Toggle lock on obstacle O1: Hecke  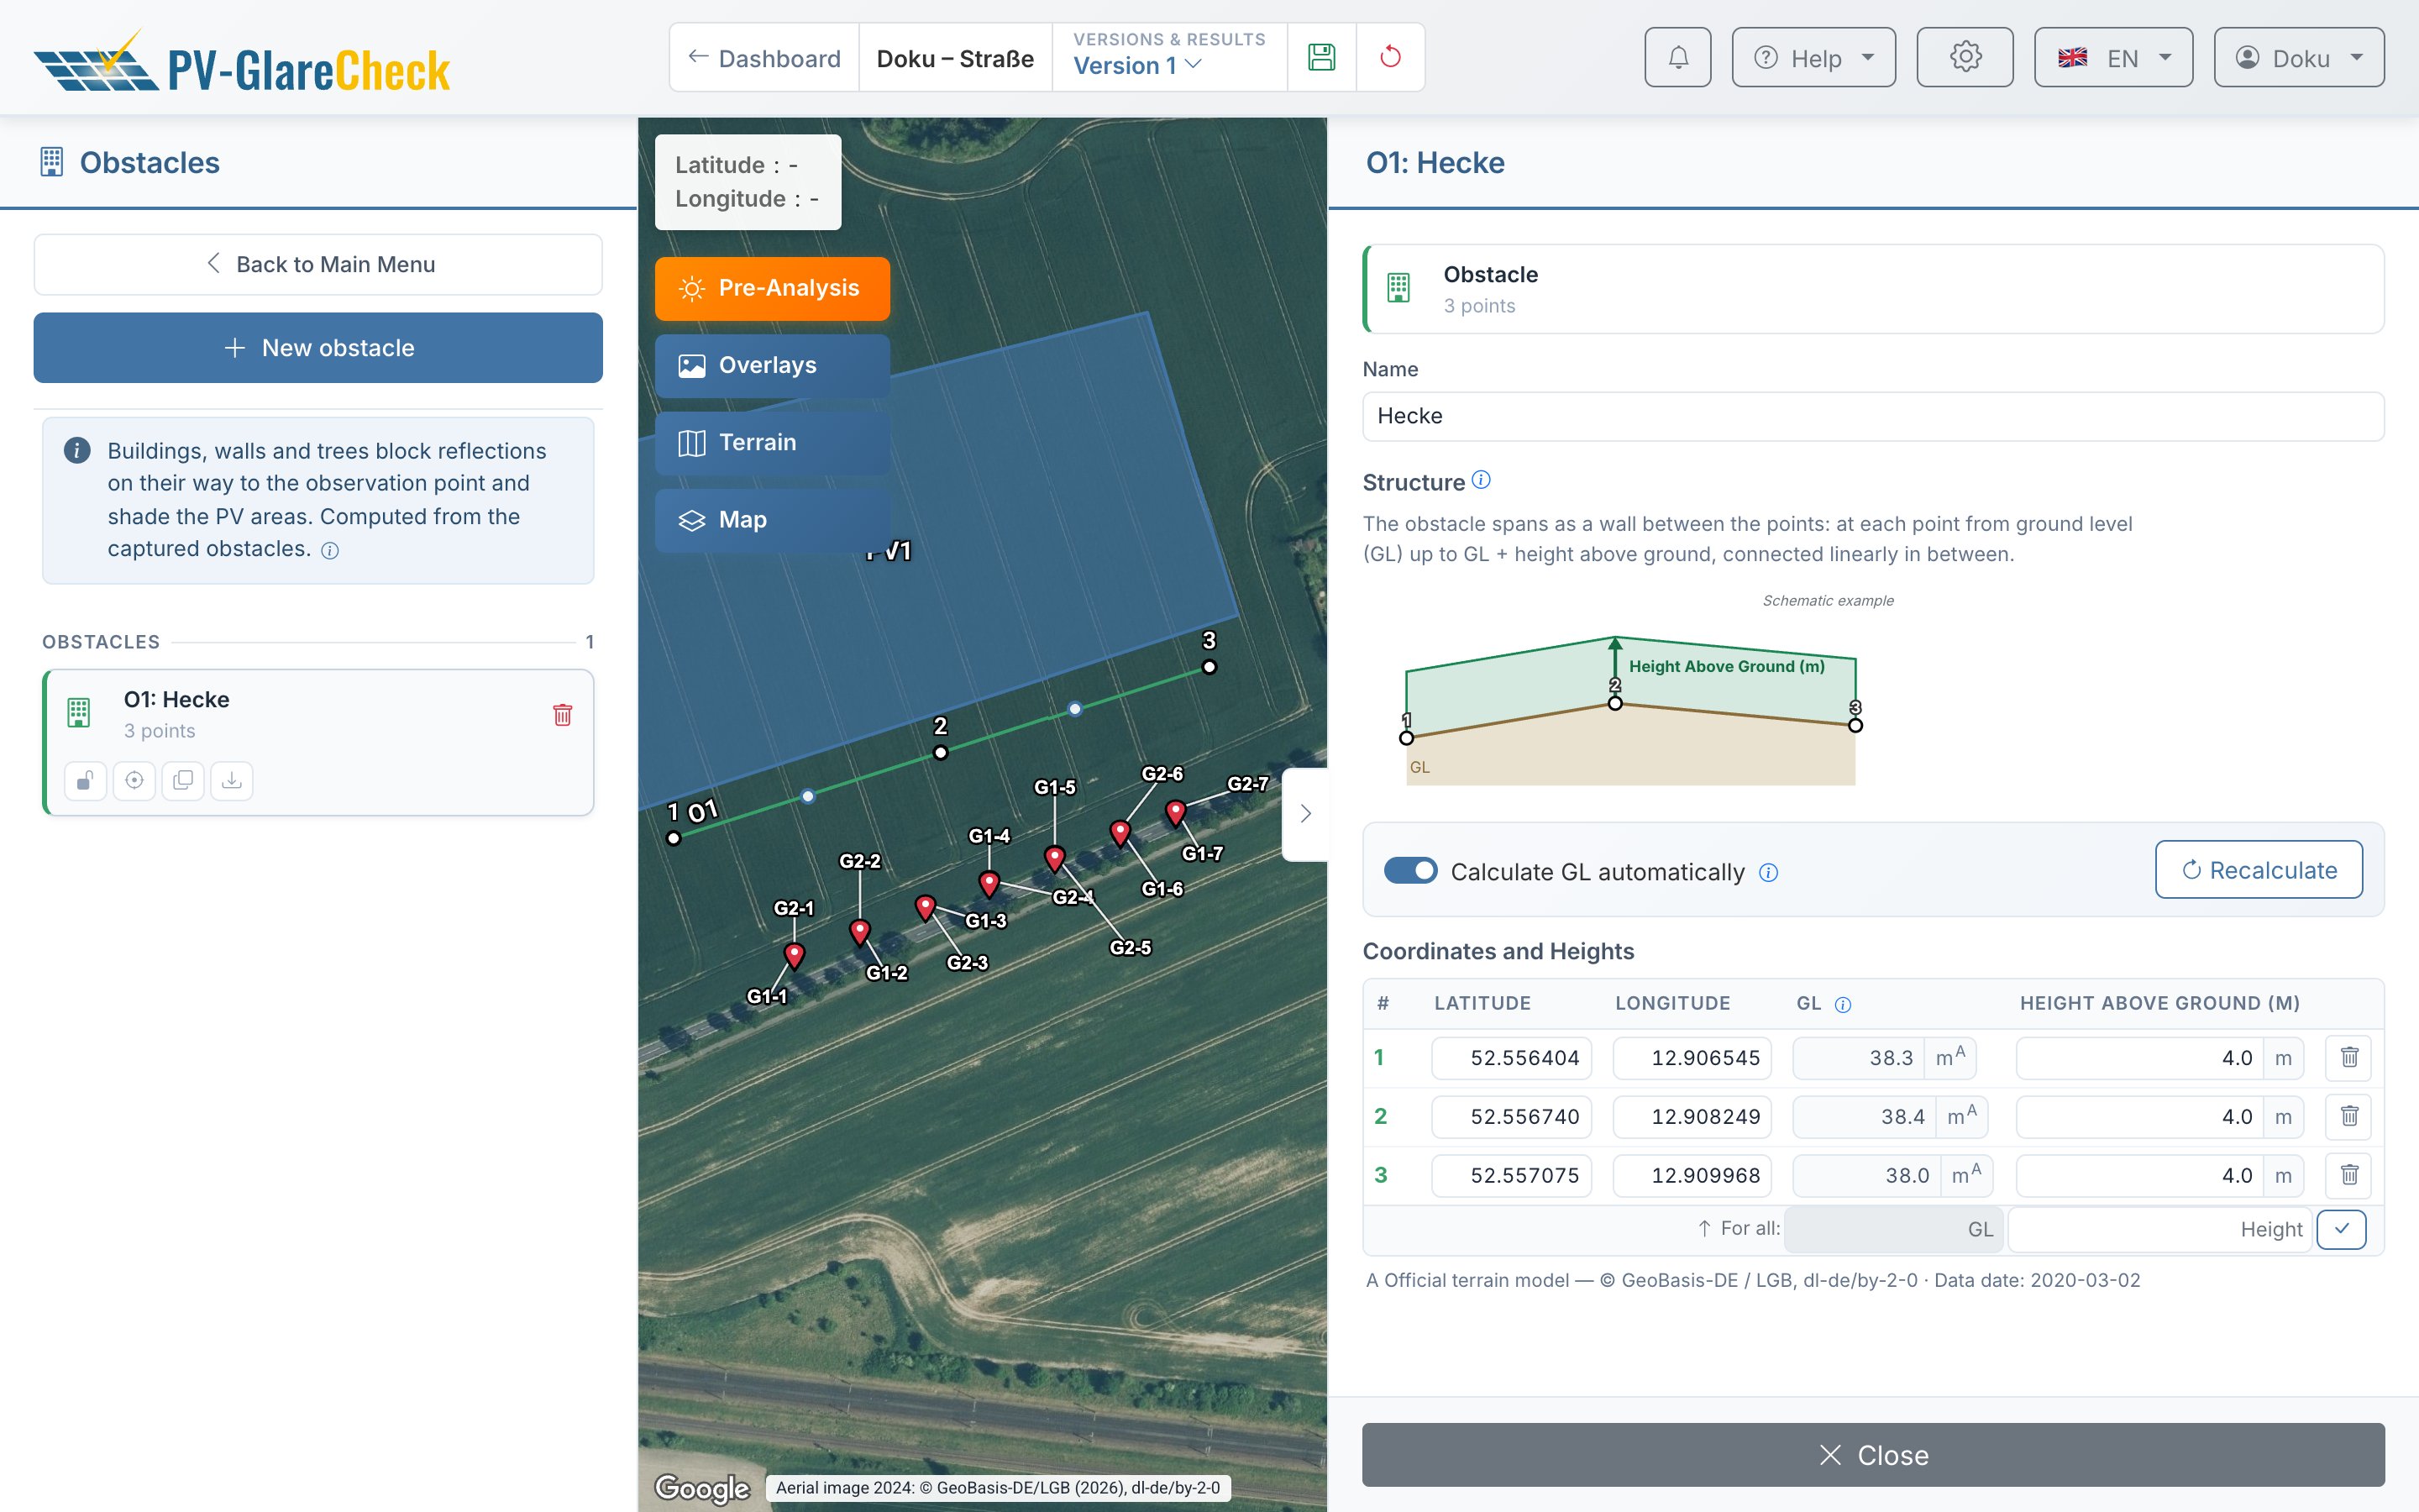(86, 780)
